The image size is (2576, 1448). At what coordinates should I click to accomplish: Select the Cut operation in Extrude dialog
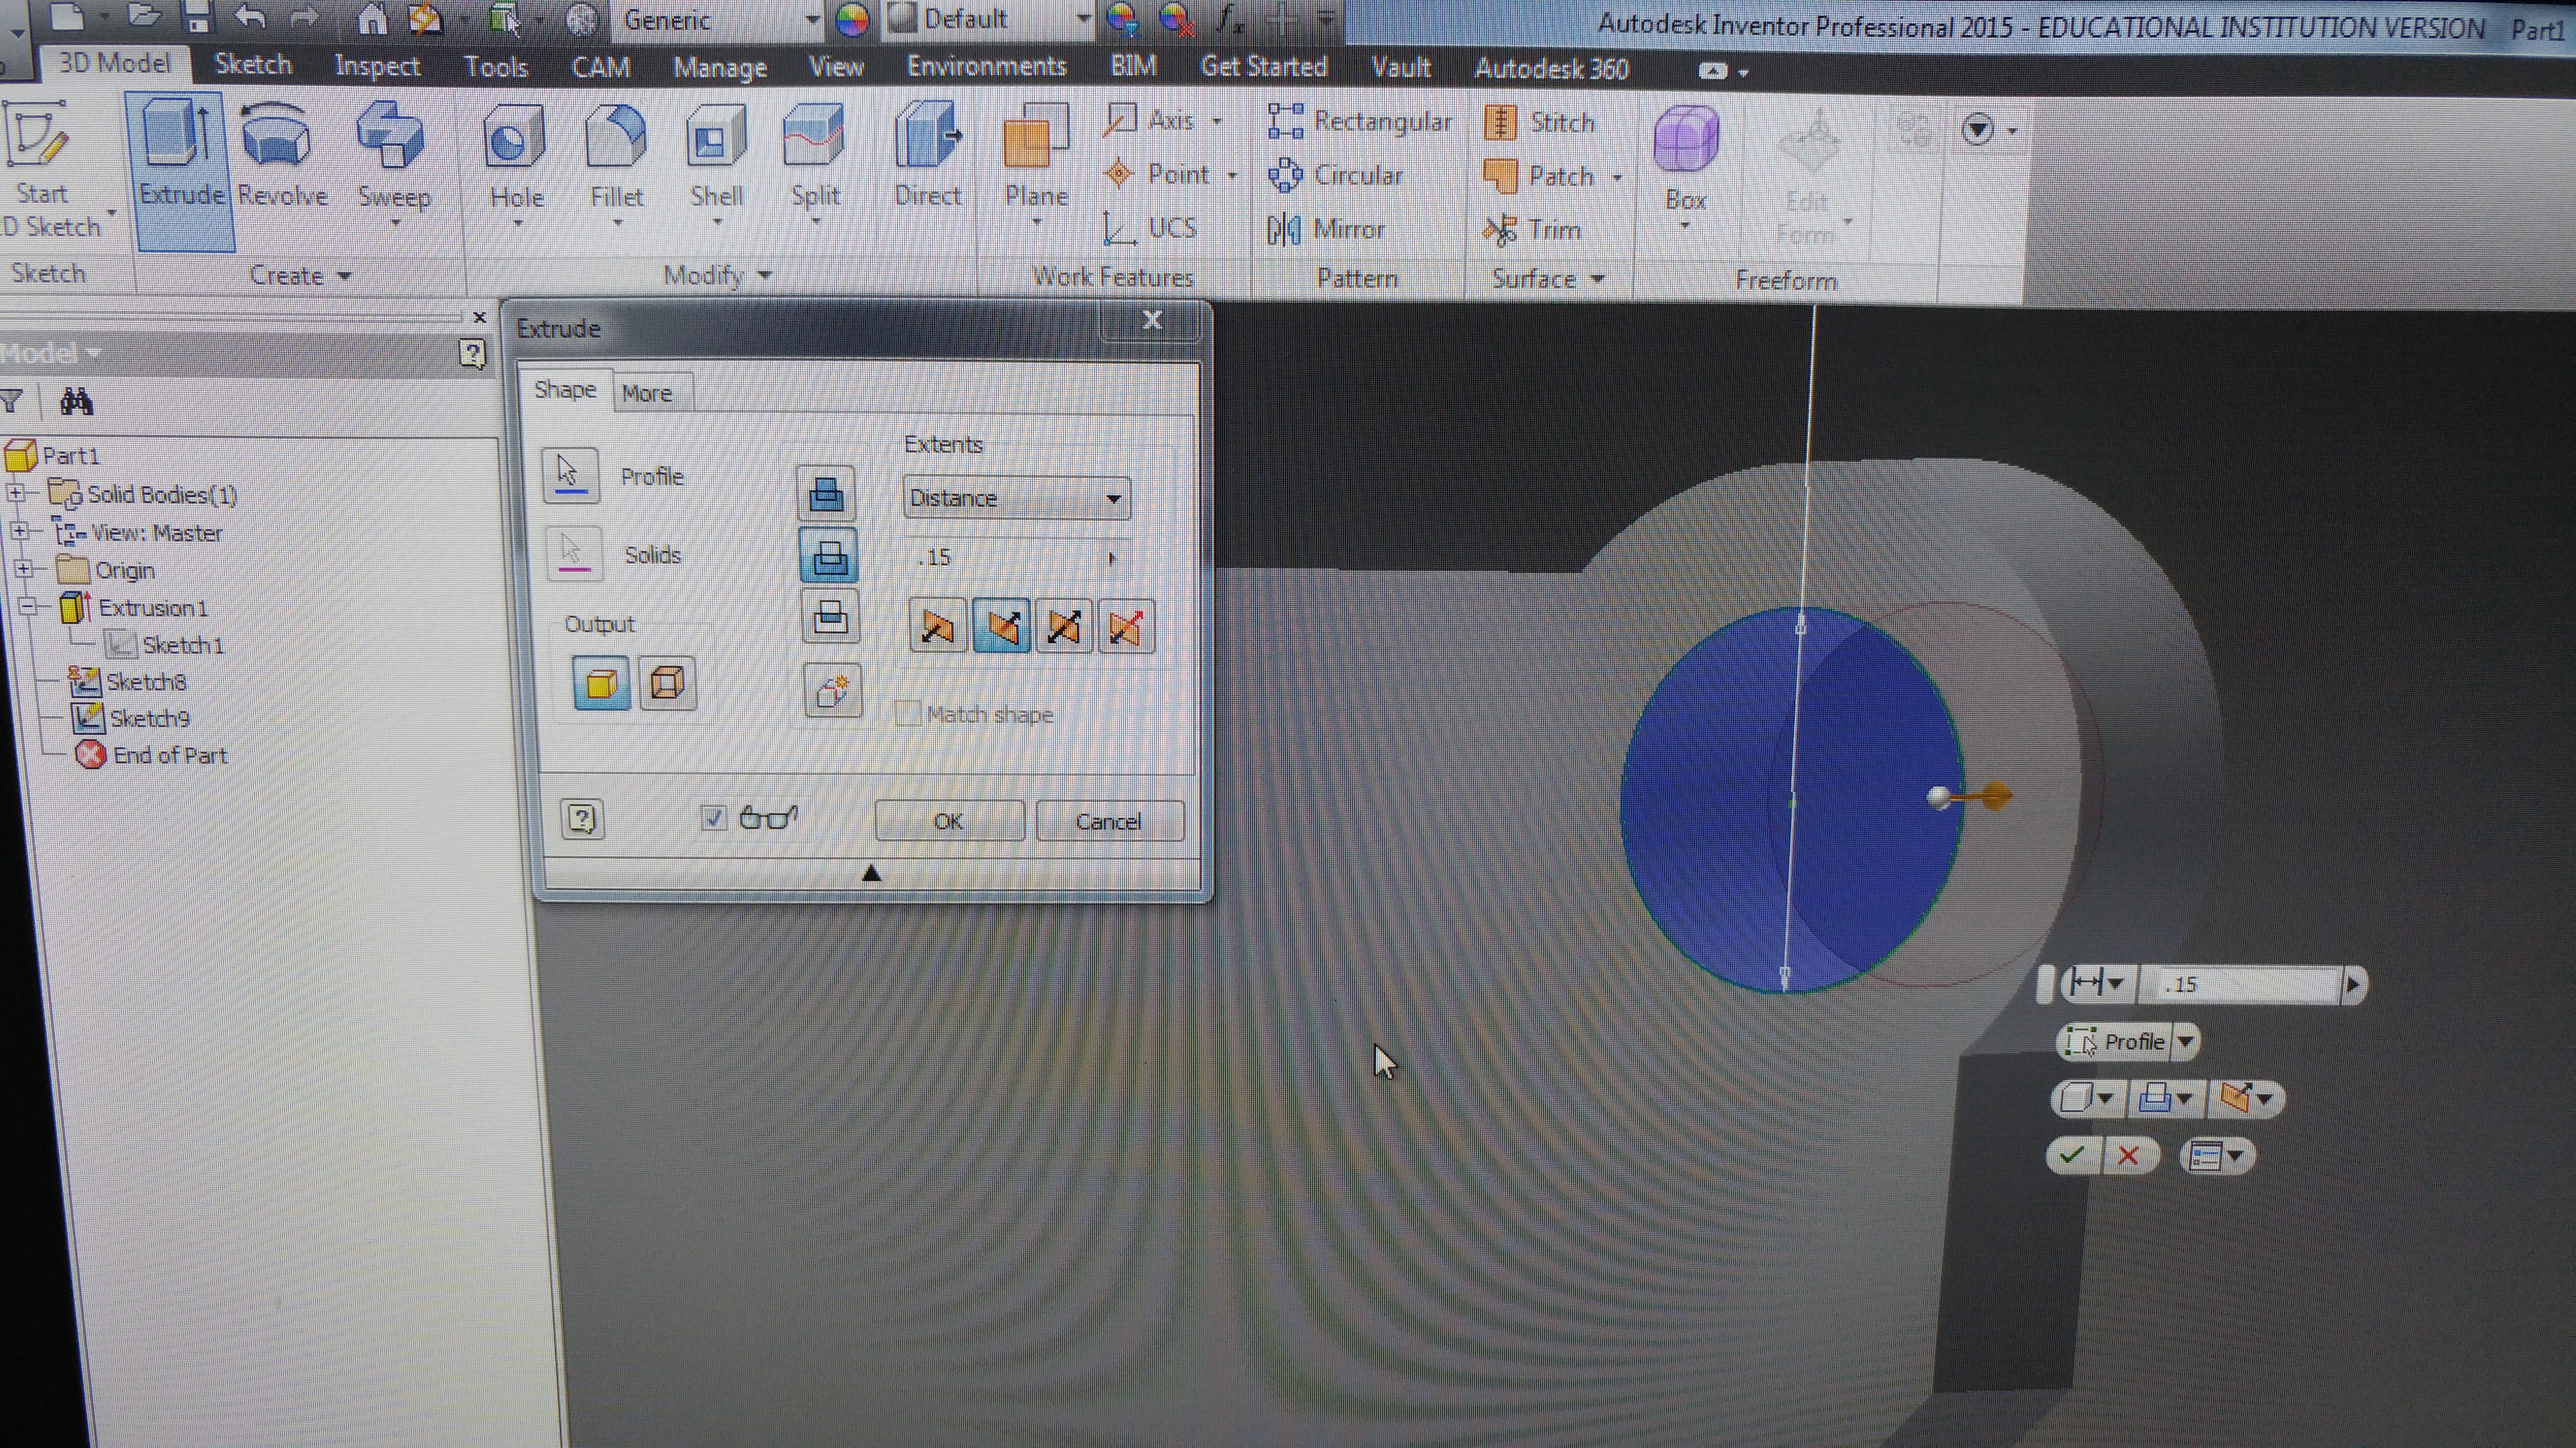tap(828, 556)
